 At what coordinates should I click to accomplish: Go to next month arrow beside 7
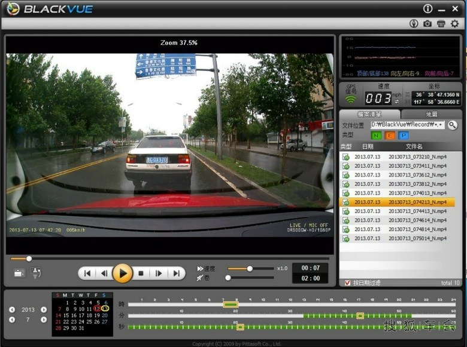[x=44, y=320]
